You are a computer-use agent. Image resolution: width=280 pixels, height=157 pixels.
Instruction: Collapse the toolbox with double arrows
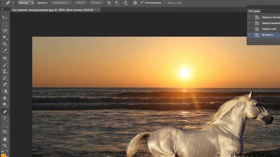click(x=2, y=9)
